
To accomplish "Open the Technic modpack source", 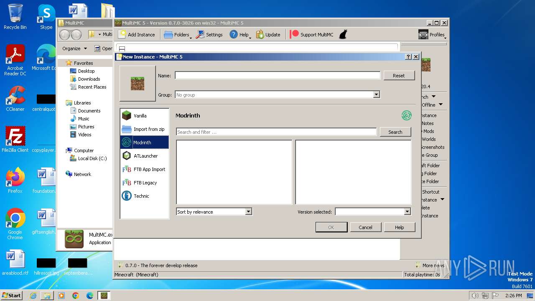I will tap(144, 196).
